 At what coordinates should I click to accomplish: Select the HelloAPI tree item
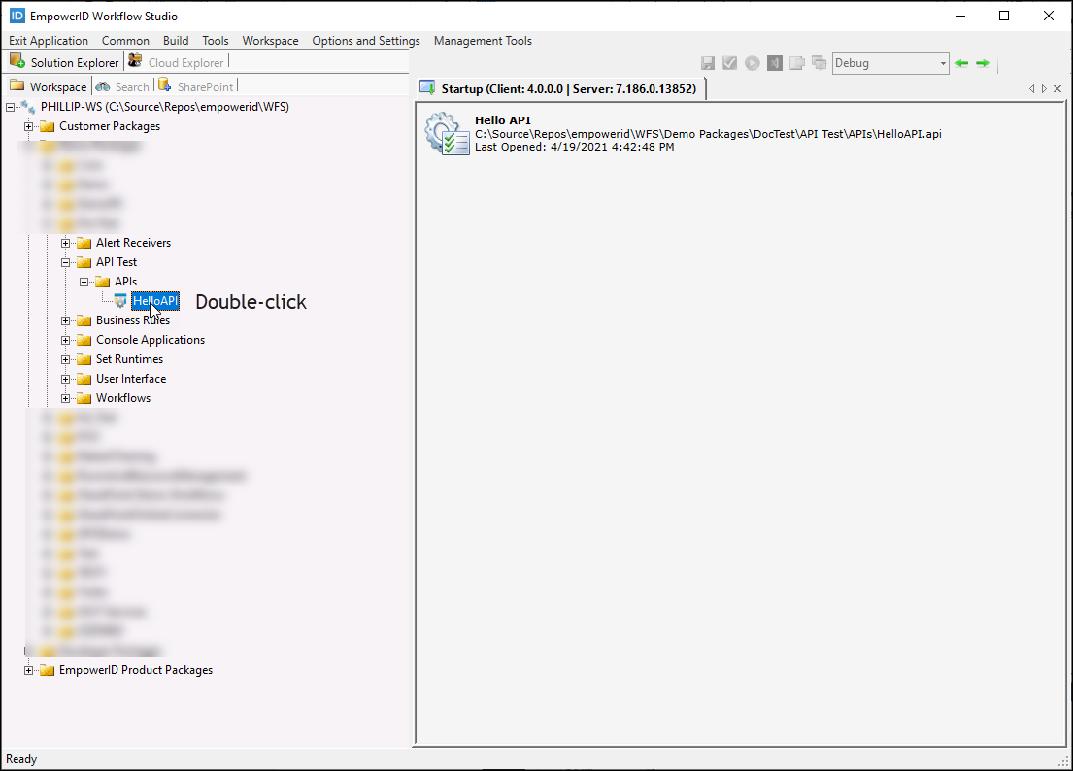154,301
